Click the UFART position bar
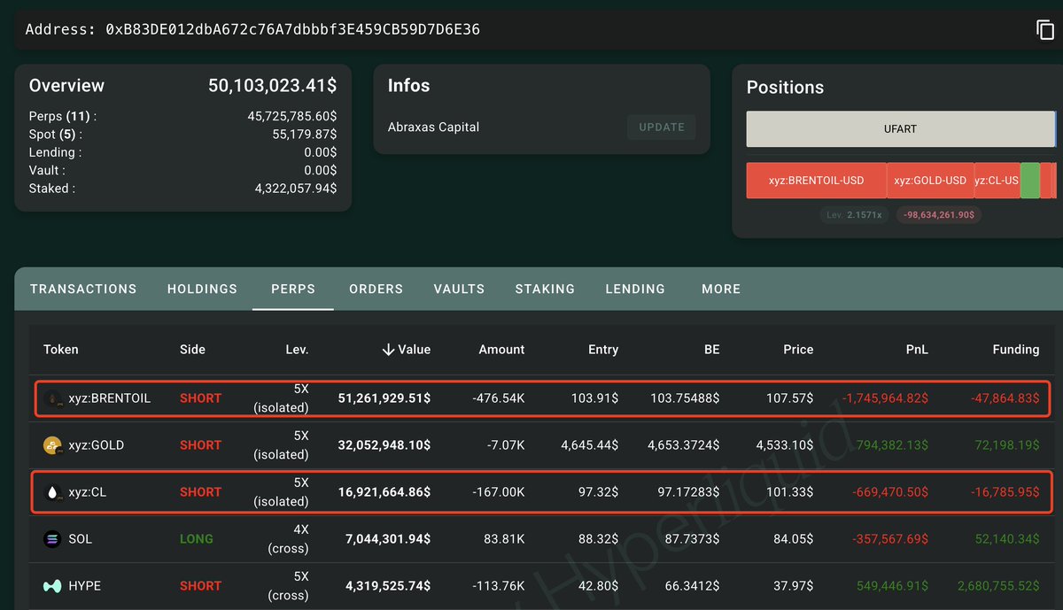The image size is (1063, 610). 900,129
